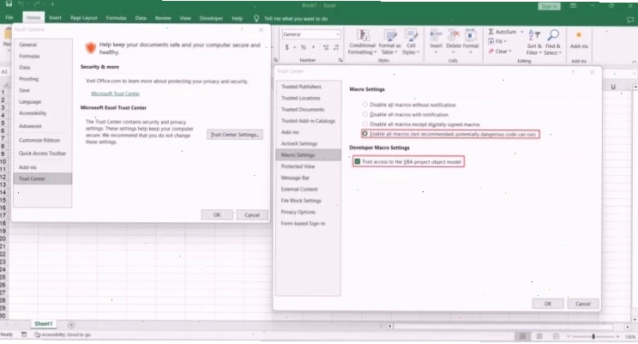
Task: Expand the Format cells dropdown arrow
Action: tap(471, 52)
